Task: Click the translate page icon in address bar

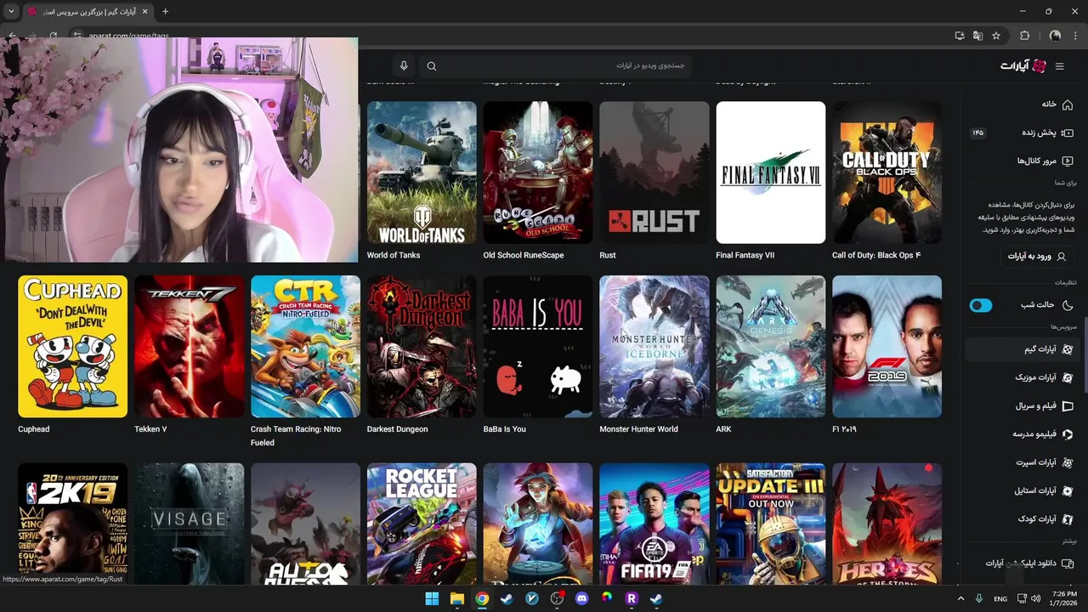Action: [977, 36]
